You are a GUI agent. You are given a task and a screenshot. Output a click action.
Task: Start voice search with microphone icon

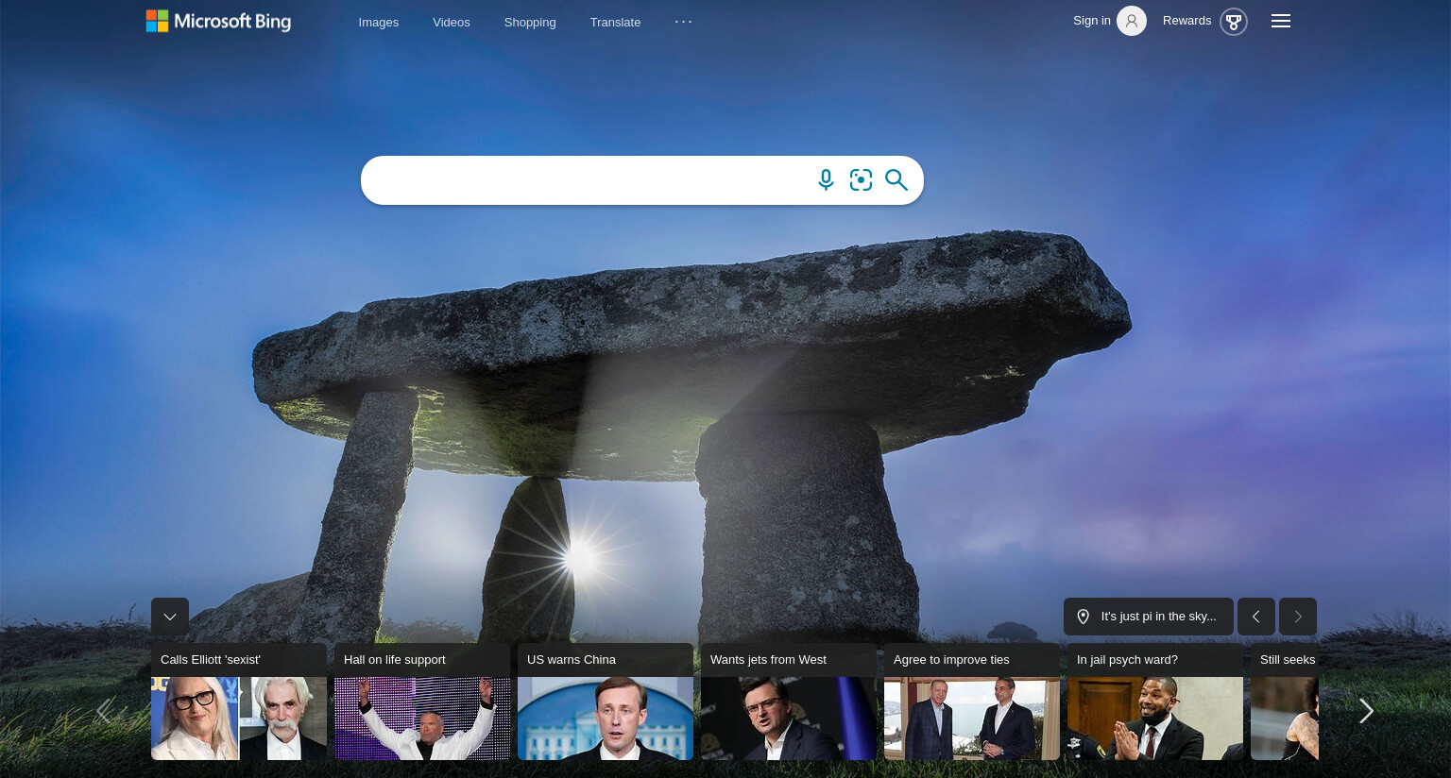coord(826,180)
